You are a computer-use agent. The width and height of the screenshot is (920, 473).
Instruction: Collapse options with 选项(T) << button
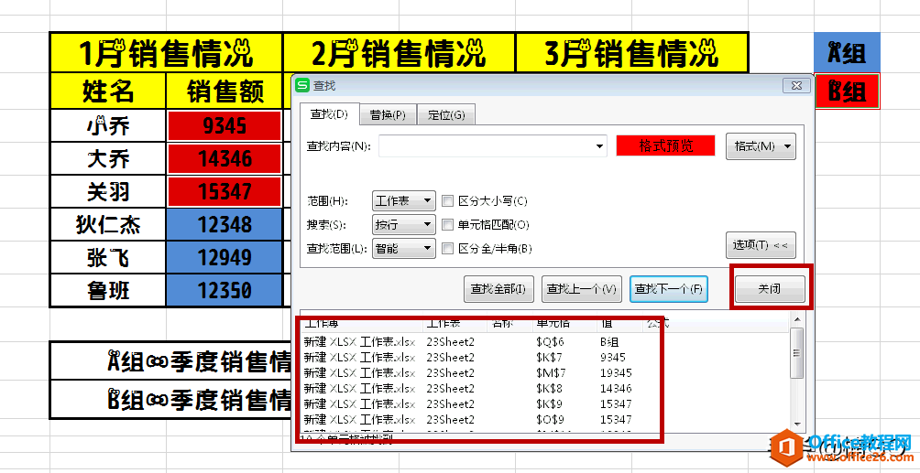761,245
